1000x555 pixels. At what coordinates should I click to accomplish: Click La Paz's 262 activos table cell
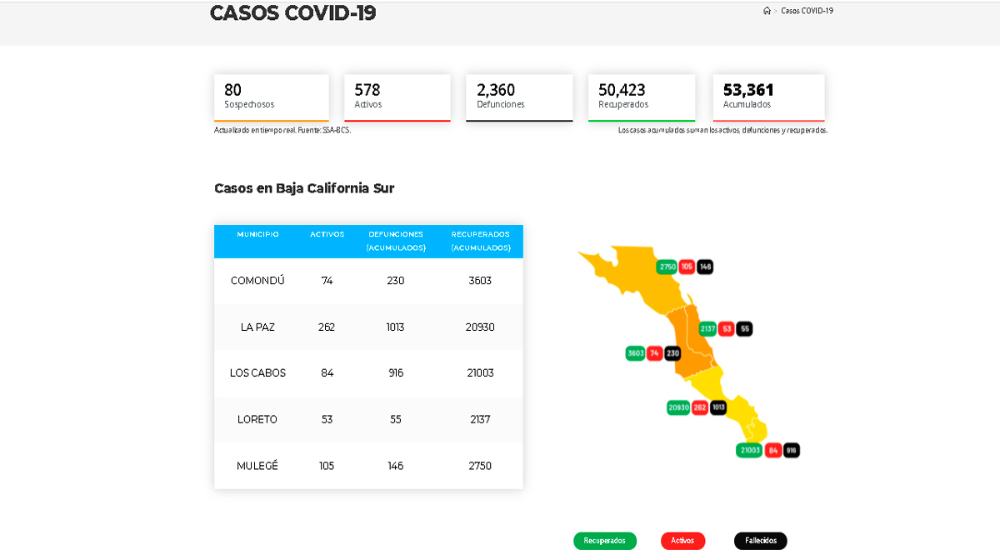pos(327,327)
